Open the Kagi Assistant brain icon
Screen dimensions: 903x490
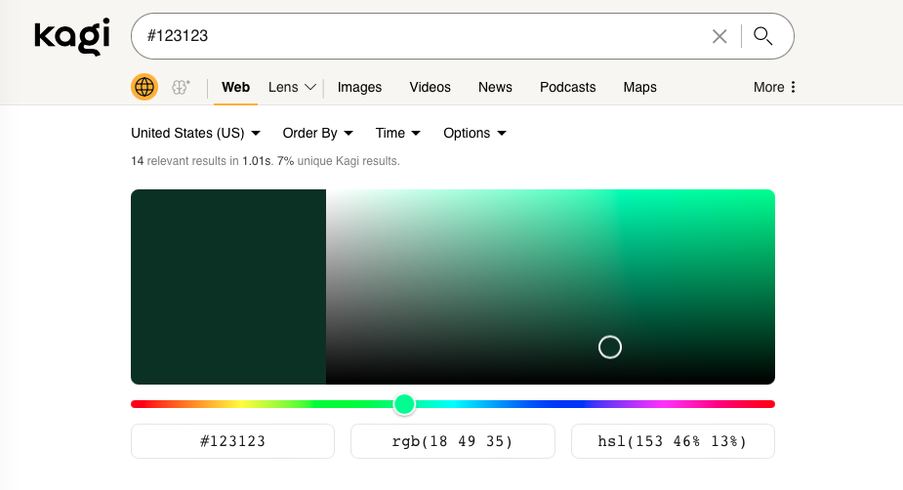point(181,87)
